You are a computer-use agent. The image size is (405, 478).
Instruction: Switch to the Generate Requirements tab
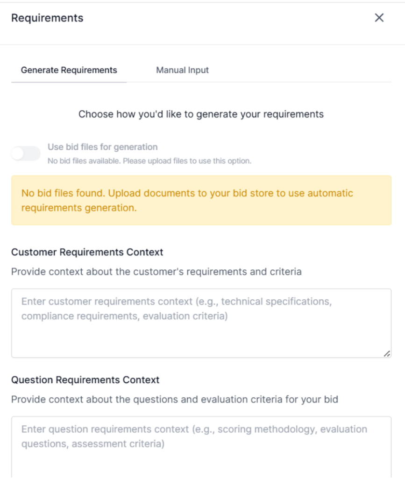coord(69,70)
